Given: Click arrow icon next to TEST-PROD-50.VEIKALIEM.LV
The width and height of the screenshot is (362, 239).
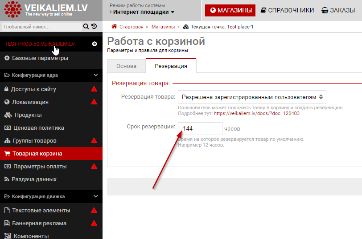Looking at the screenshot, I should pos(94,44).
